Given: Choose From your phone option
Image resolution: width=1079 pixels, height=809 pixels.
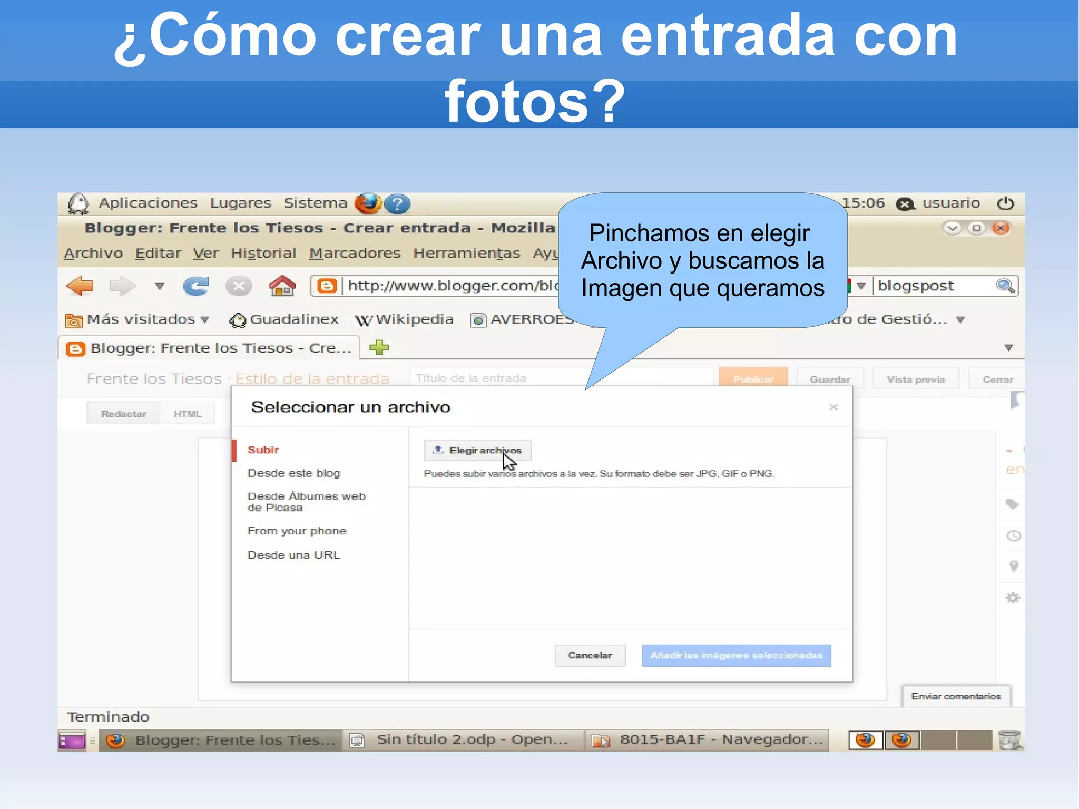Looking at the screenshot, I should [297, 531].
